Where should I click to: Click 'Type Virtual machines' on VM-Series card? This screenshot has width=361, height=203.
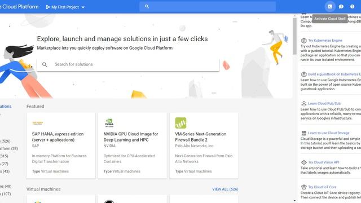193,171
